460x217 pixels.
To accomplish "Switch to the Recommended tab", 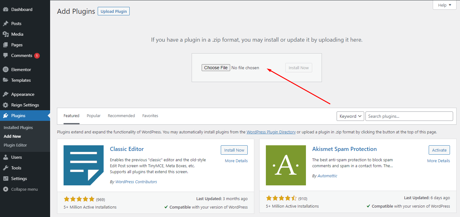I will [121, 116].
